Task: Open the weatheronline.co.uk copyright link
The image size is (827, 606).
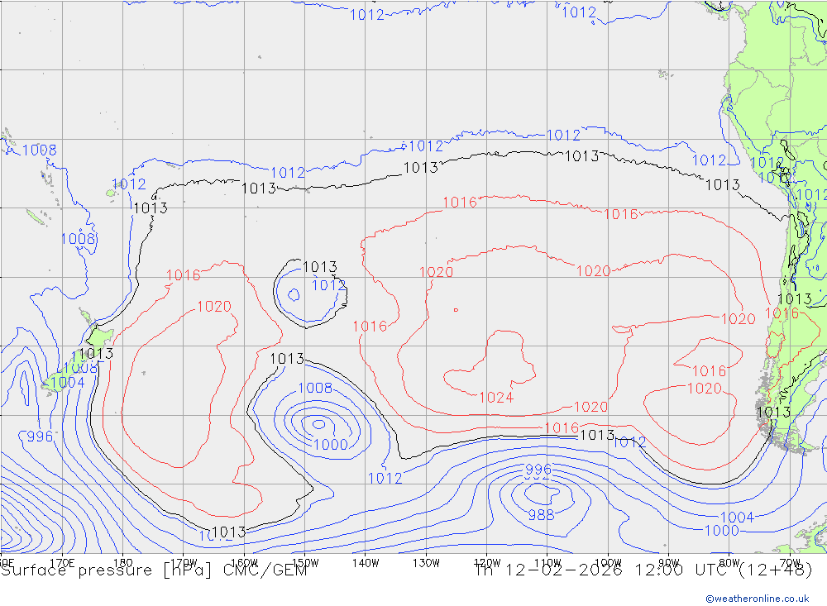Action: click(x=758, y=598)
